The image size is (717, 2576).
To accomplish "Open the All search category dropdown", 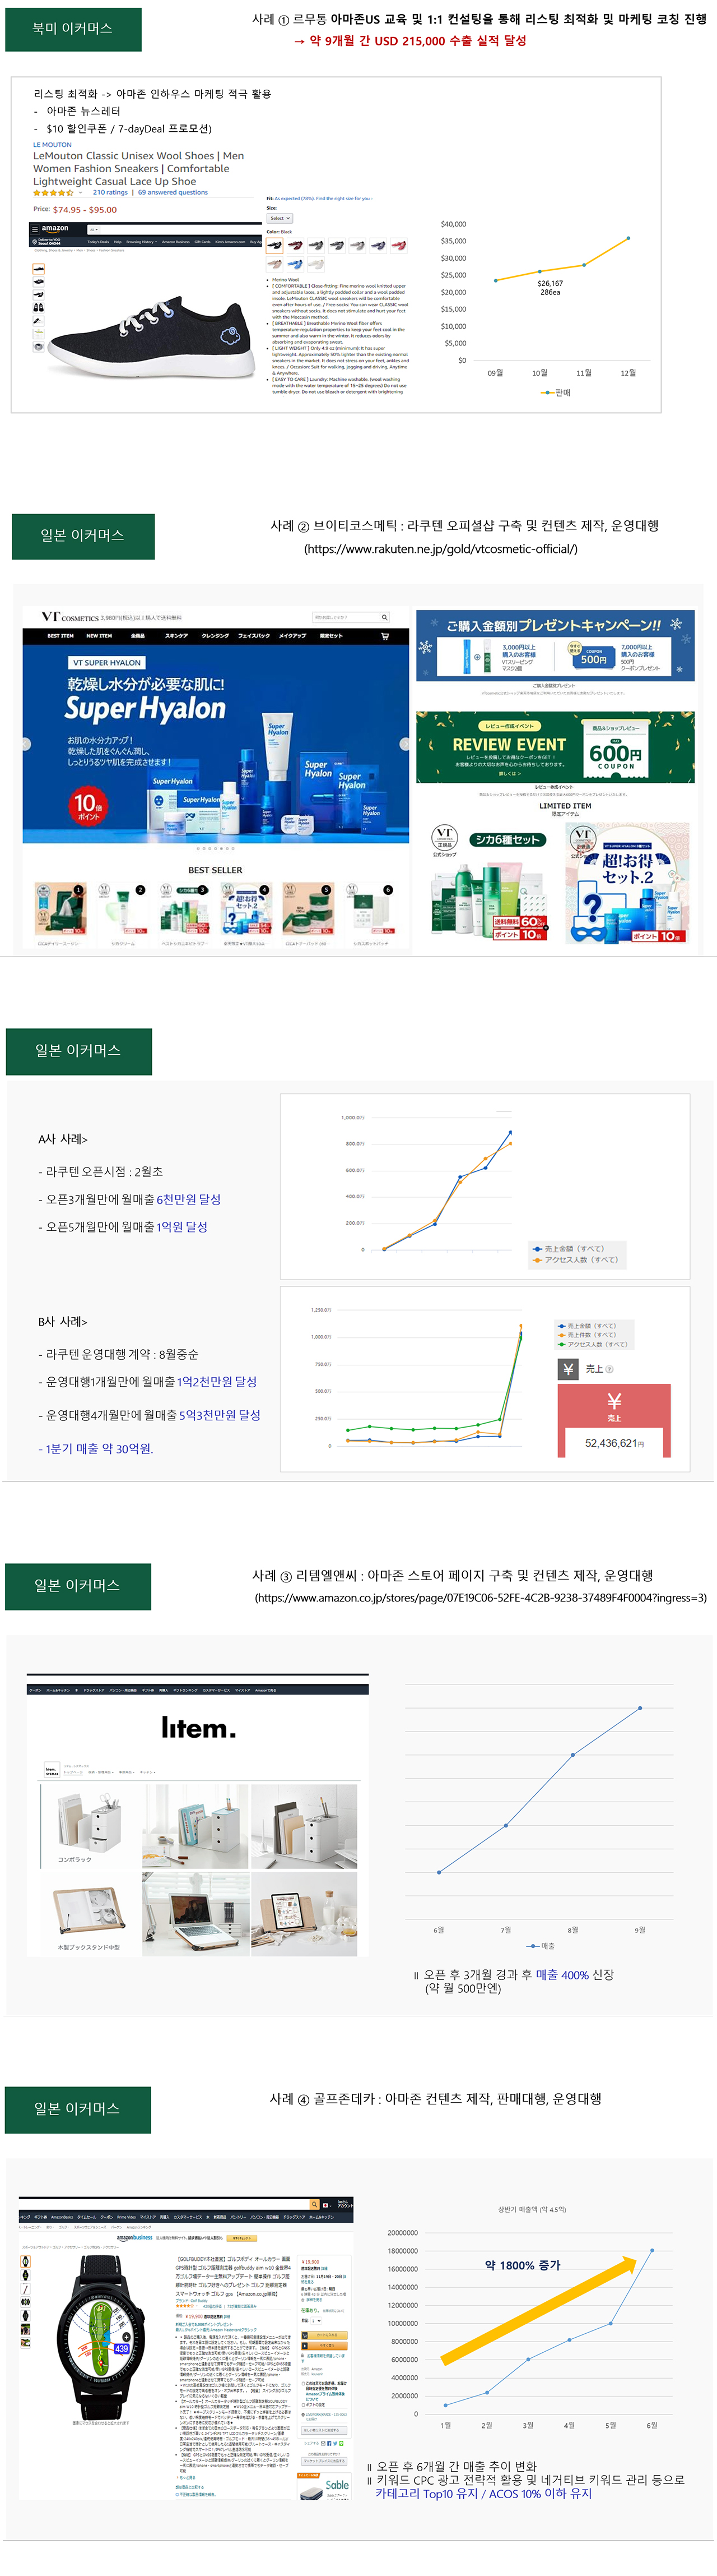I will 95,229.
